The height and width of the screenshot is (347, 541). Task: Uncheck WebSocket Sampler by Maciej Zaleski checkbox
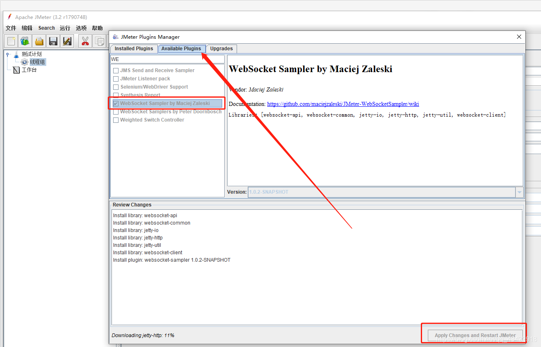click(116, 103)
